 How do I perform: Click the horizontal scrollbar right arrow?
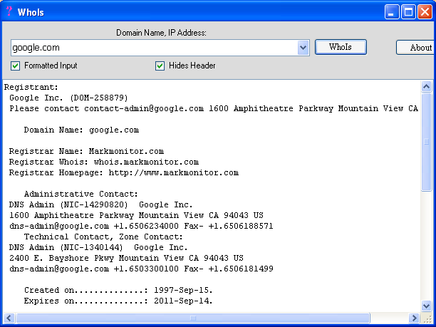[414, 318]
